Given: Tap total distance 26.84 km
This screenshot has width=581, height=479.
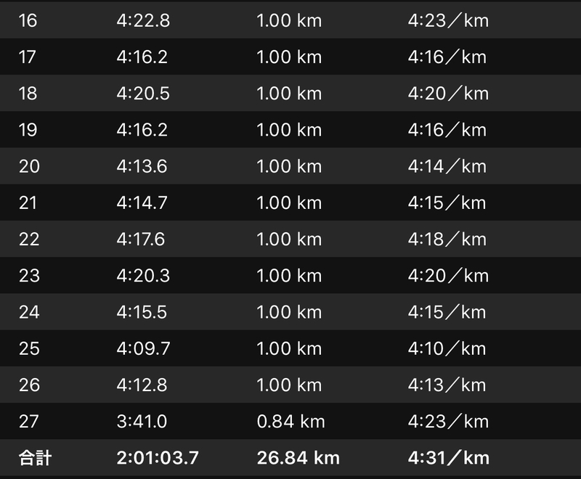Looking at the screenshot, I should click(298, 458).
